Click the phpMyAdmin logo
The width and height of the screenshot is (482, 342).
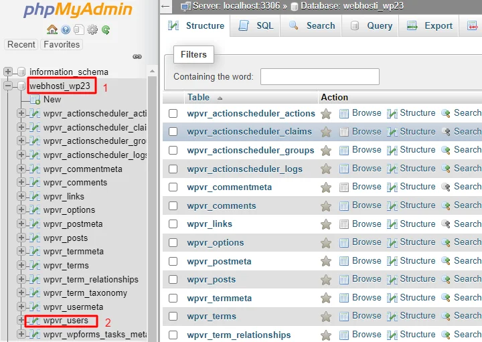pyautogui.click(x=78, y=10)
